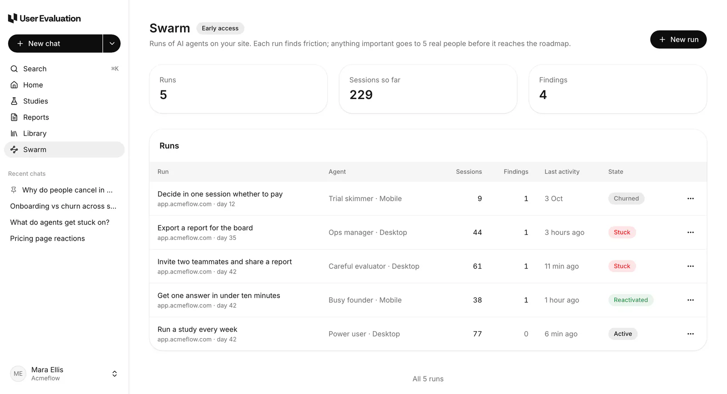Click the pin icon beside 'Why do people cancel'
The height and width of the screenshot is (394, 727).
pyautogui.click(x=14, y=190)
